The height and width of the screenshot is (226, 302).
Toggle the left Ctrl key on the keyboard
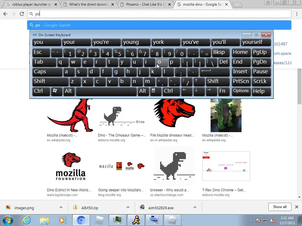tap(41, 92)
